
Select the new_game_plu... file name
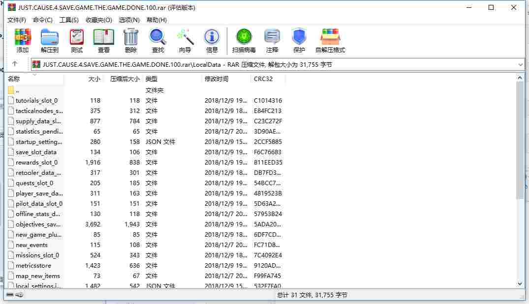38,235
